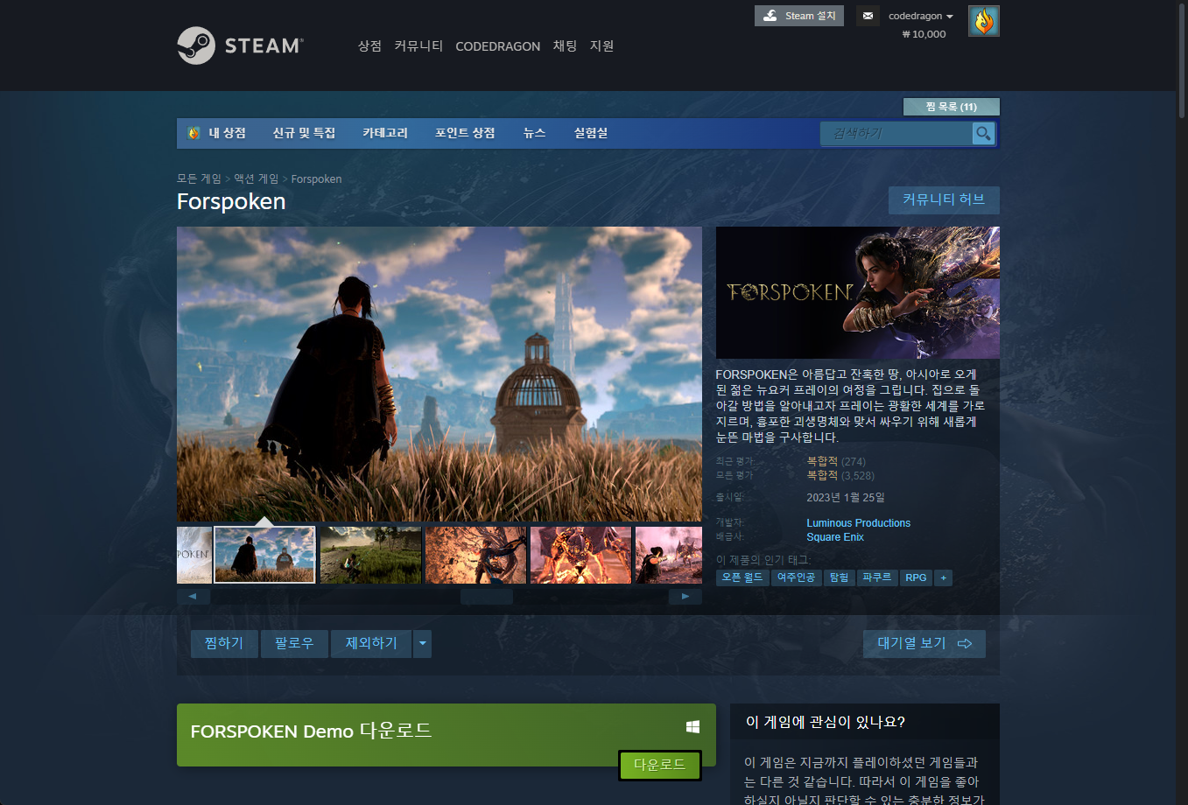Click the ₩10,000 wallet balance

tap(924, 34)
